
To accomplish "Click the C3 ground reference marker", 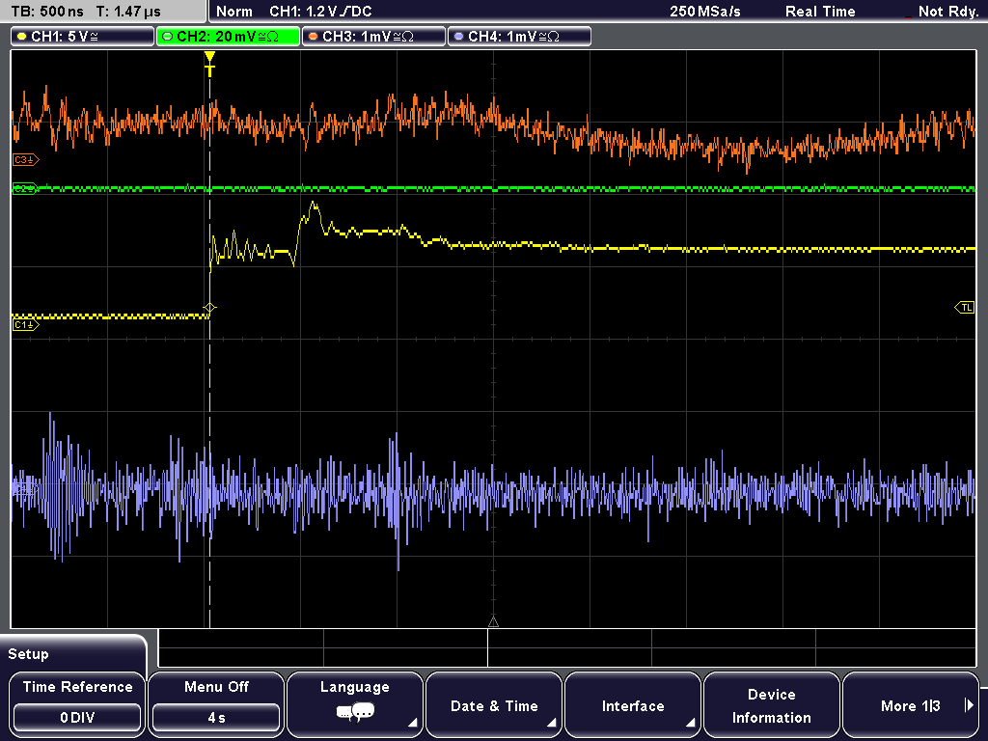I will coord(25,160).
